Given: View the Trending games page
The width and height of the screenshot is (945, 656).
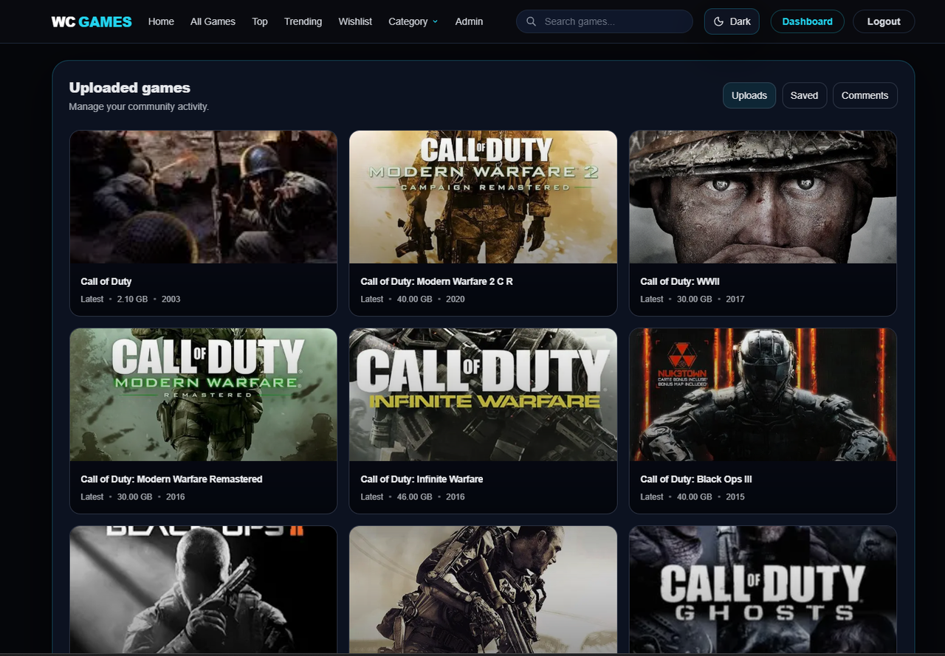Looking at the screenshot, I should tap(303, 21).
